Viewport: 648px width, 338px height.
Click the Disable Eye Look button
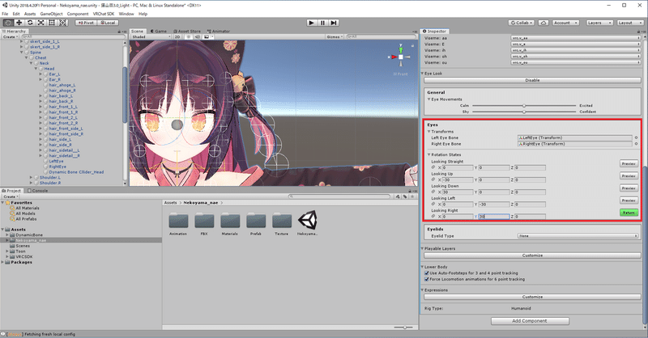532,80
